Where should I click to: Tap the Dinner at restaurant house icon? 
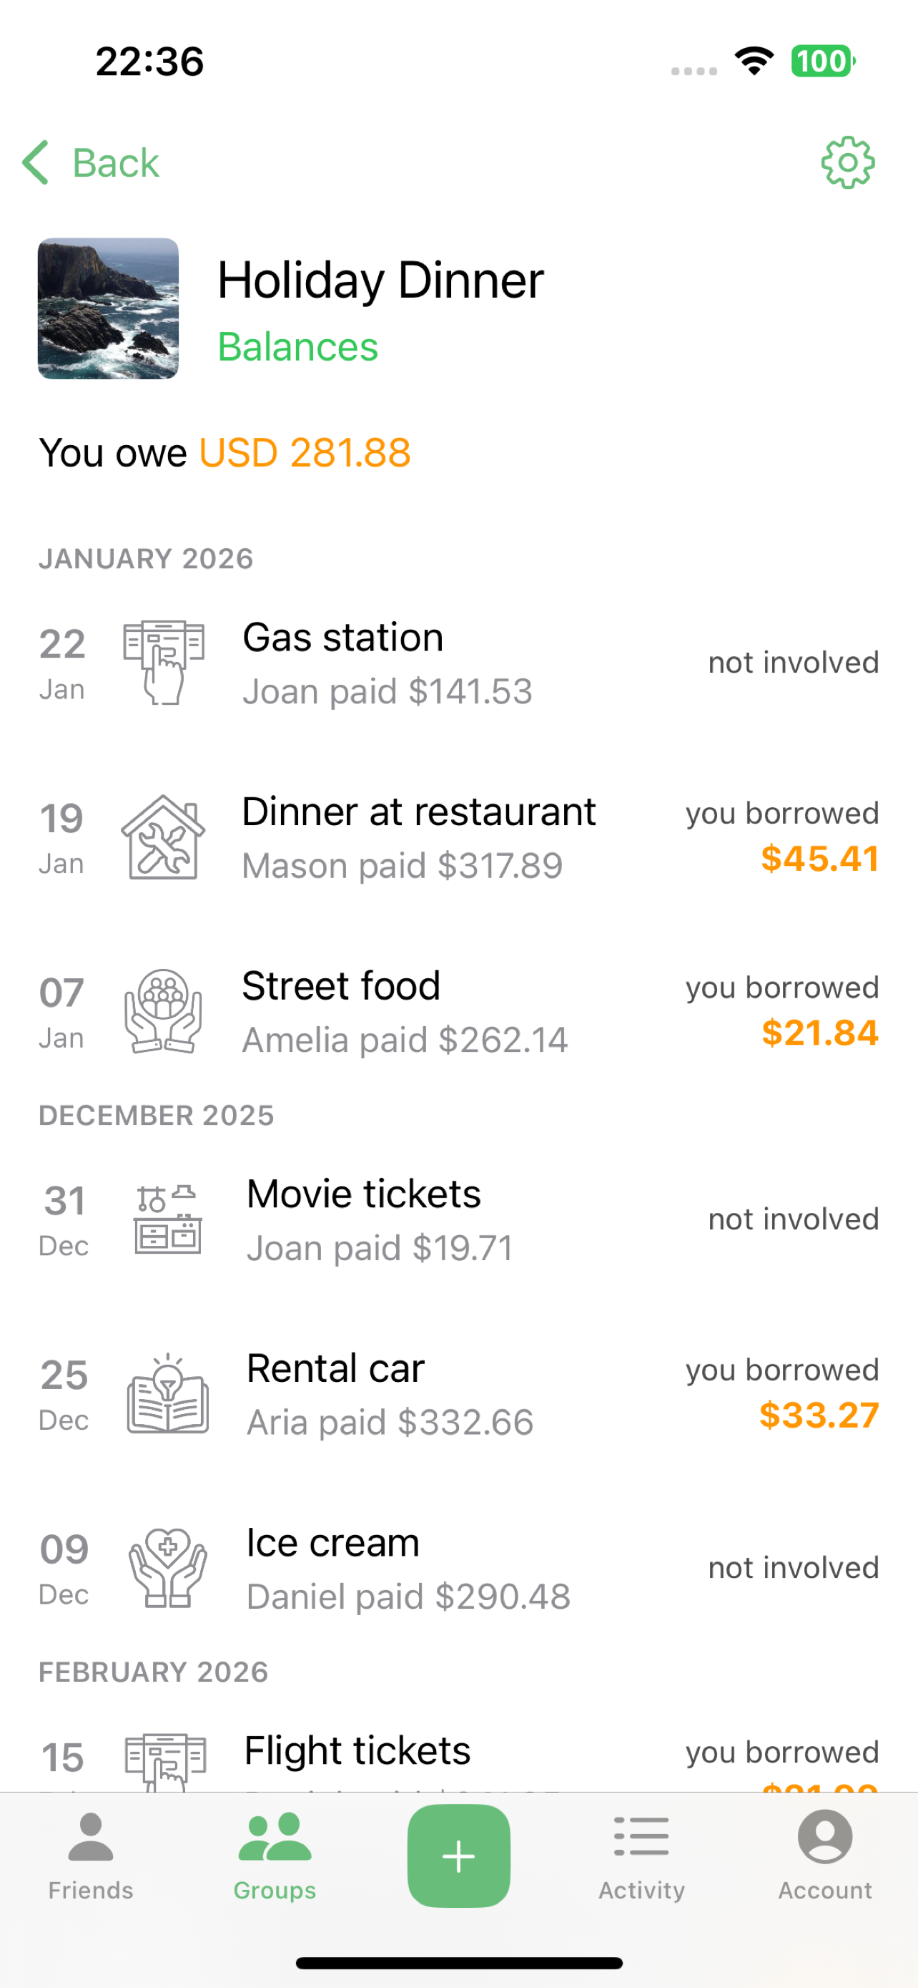(x=164, y=837)
